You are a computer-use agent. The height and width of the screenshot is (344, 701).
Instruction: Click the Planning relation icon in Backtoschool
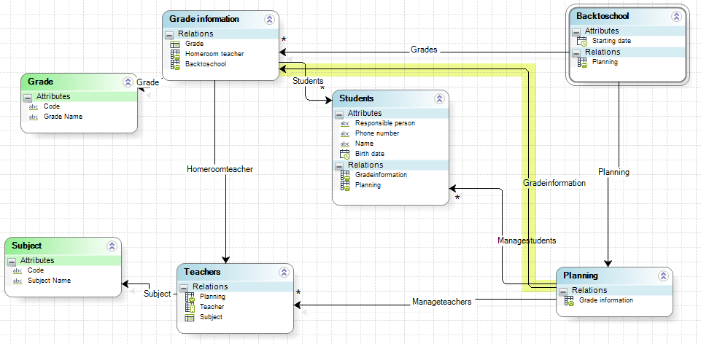click(x=582, y=63)
